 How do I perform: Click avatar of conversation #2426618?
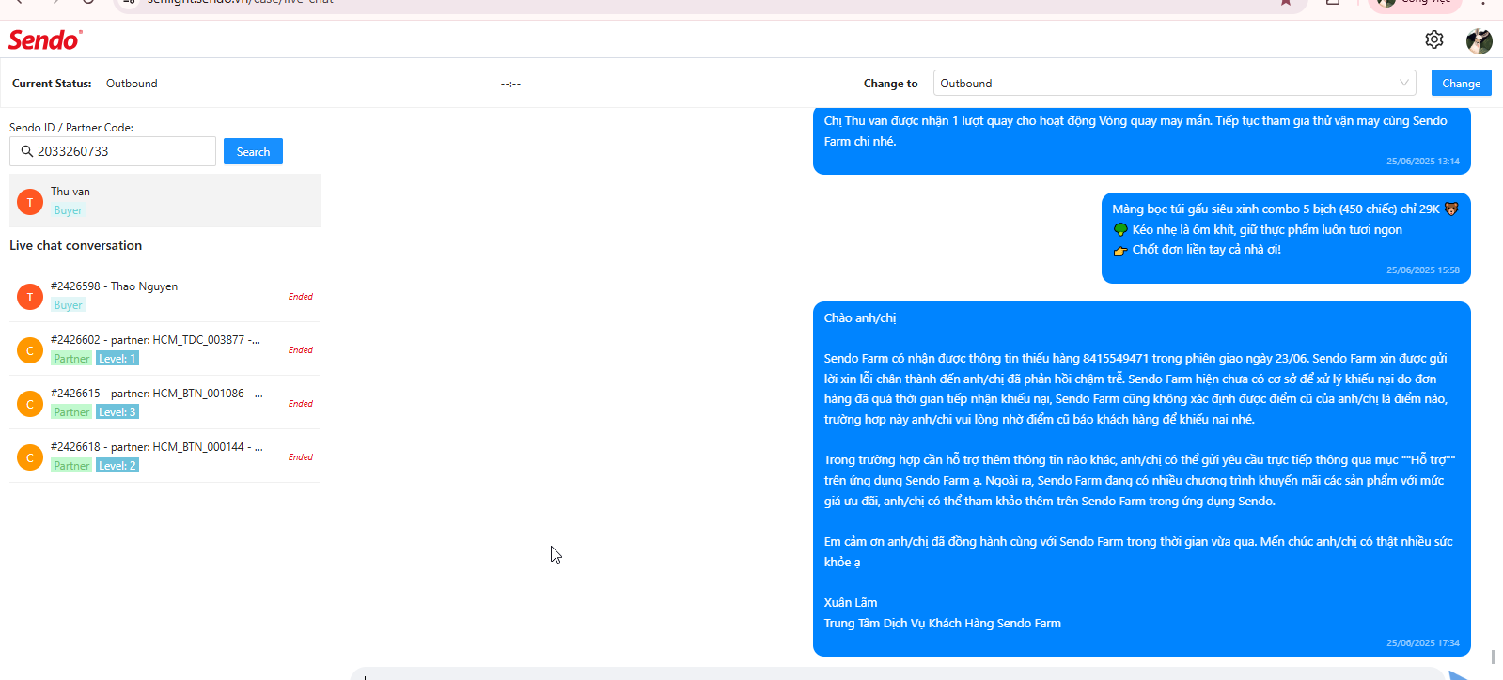(30, 457)
